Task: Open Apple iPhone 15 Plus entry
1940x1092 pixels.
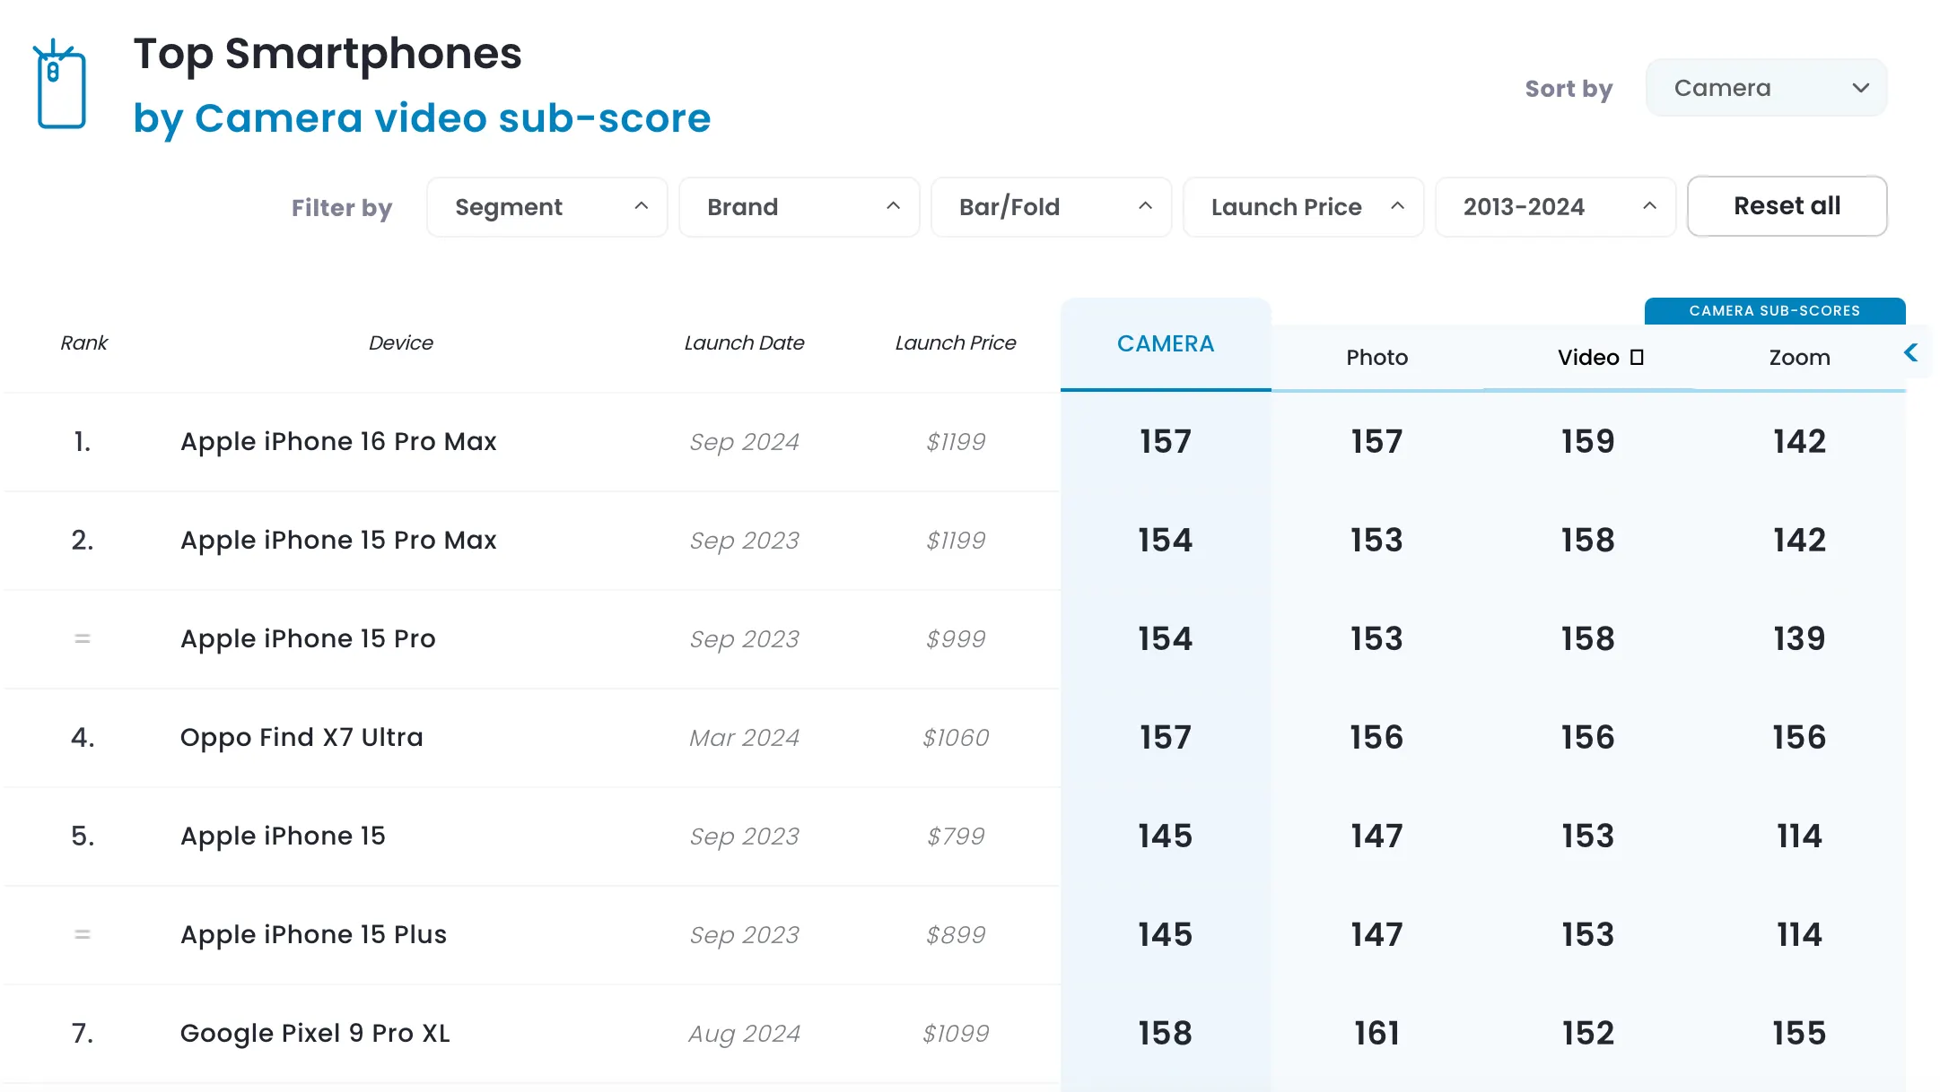Action: (313, 935)
